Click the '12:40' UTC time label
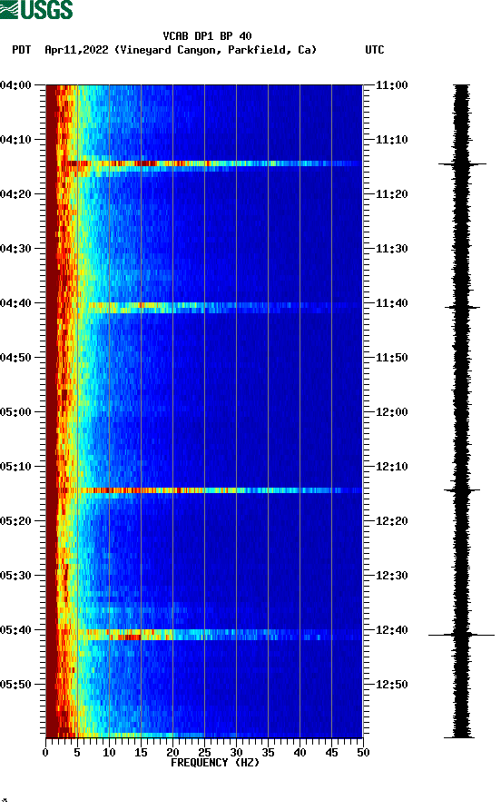 [391, 630]
